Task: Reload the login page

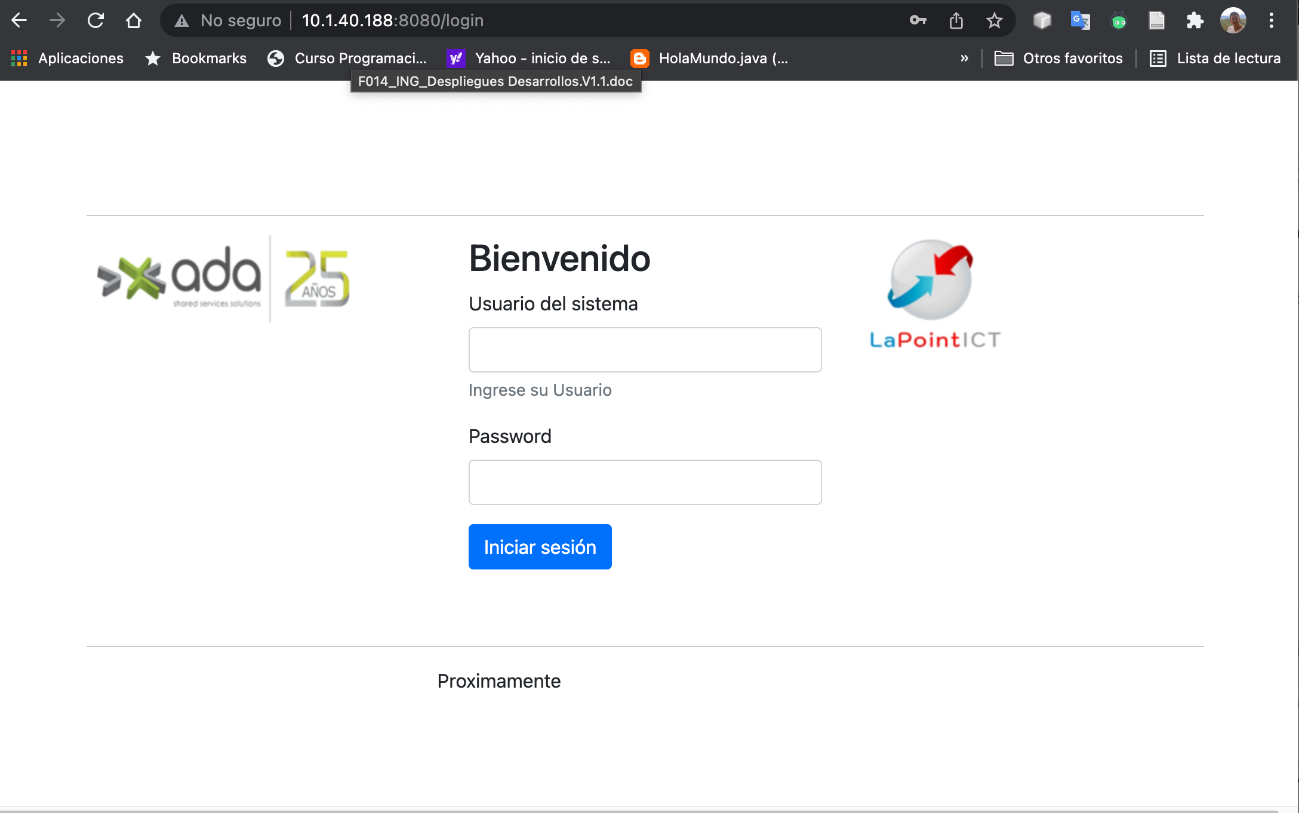Action: [96, 20]
